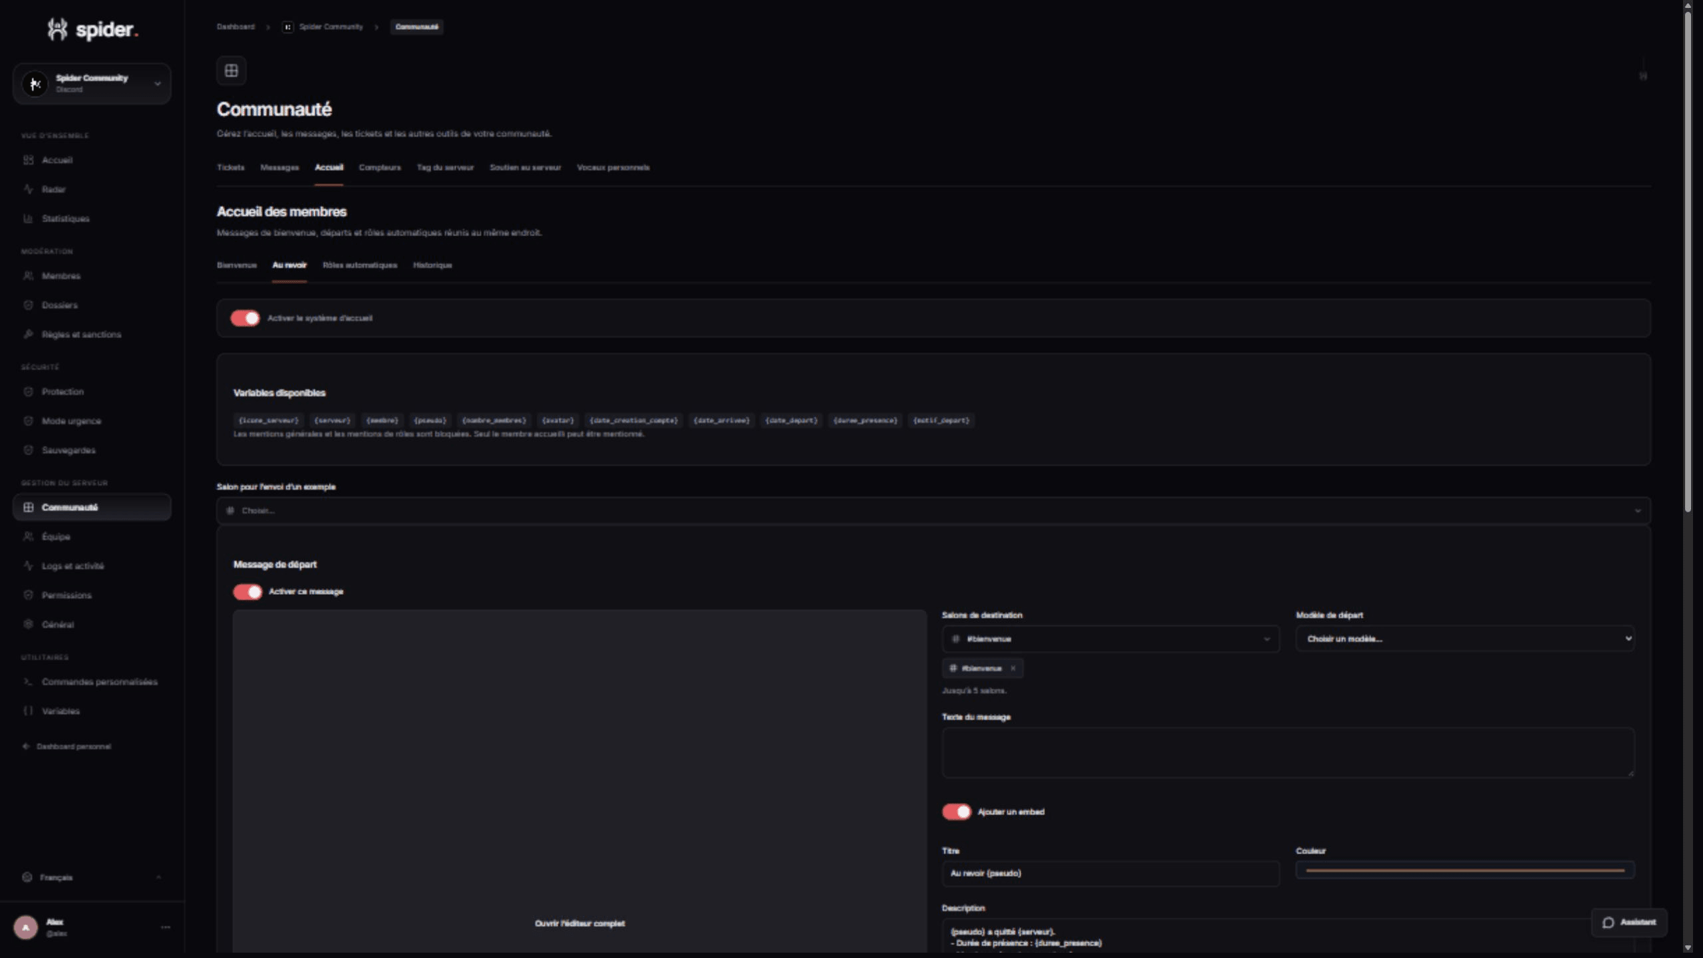This screenshot has height=958, width=1703.
Task: Toggle Activer le système d'accueil
Action: tap(245, 319)
